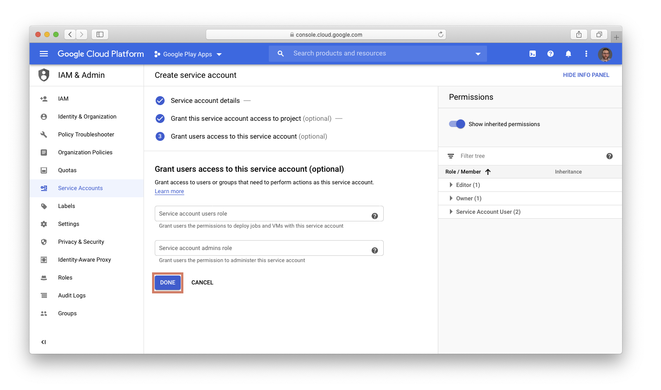
Task: Open Organization Policies page
Action: point(85,153)
